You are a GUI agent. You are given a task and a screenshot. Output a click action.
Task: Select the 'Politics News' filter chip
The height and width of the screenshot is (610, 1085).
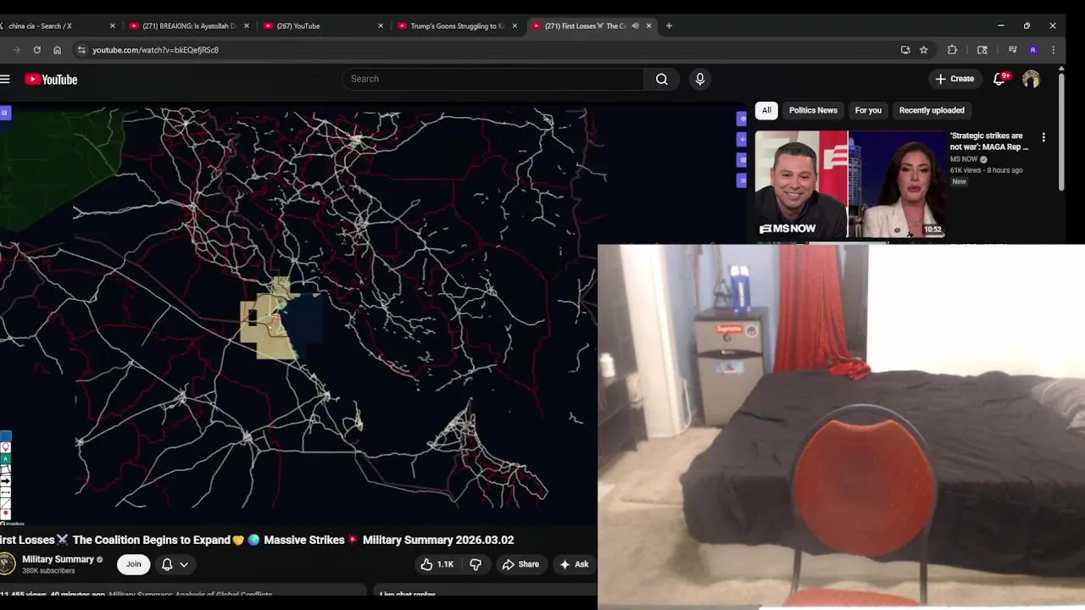click(813, 110)
